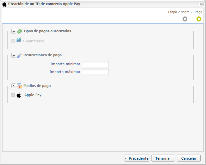The height and width of the screenshot is (165, 206).
Task: Go back with the Precedente button
Action: click(x=137, y=158)
